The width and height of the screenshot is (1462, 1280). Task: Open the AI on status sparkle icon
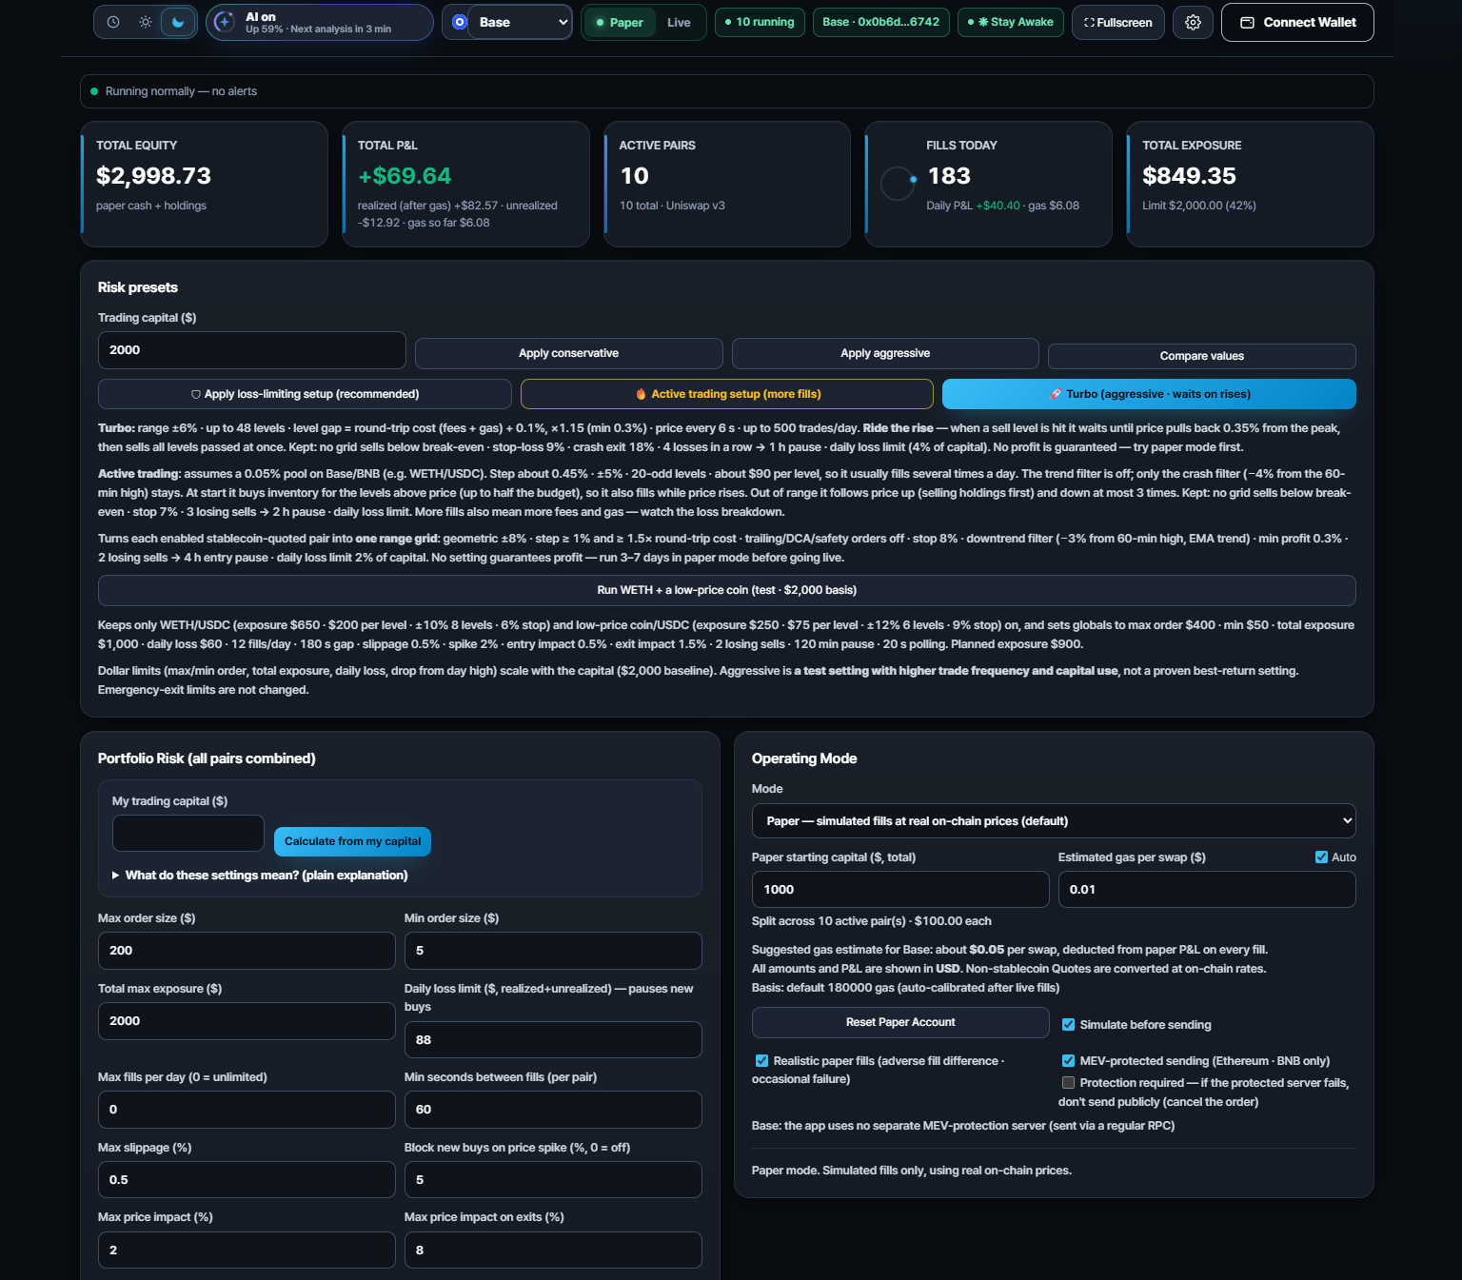click(225, 22)
